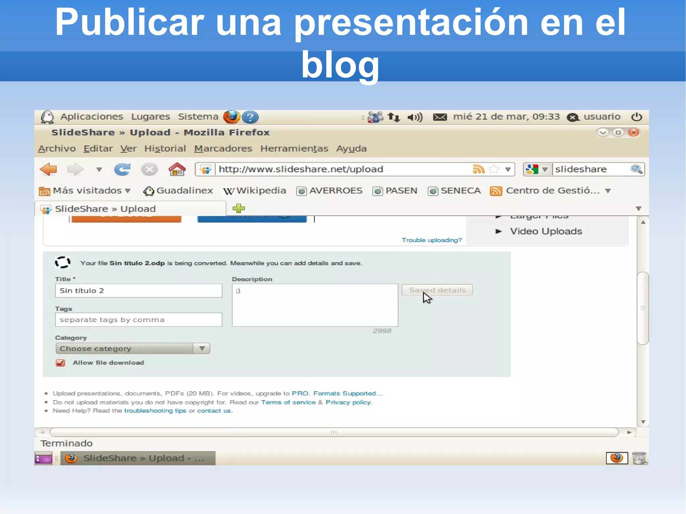Open the Choose category dropdown
This screenshot has height=514, width=686.
click(133, 349)
